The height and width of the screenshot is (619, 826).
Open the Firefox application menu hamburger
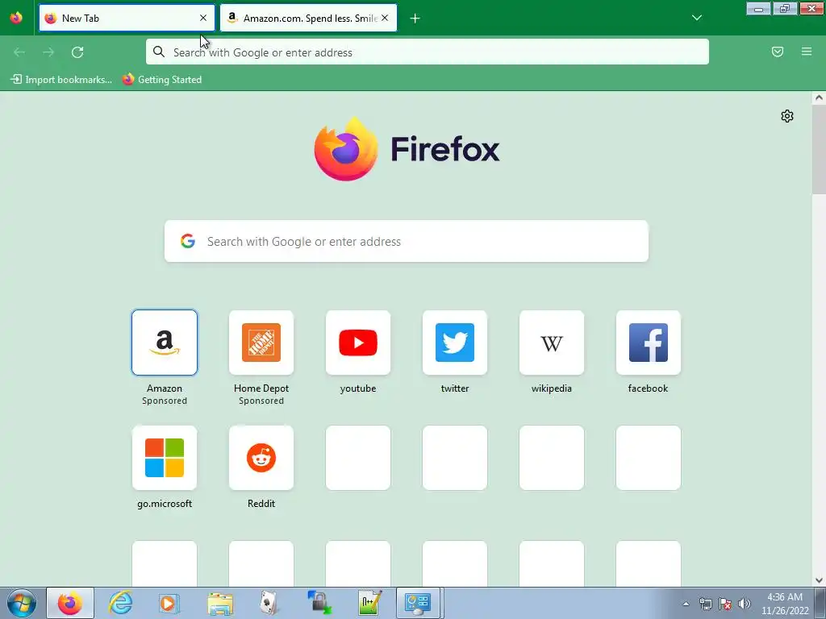tap(807, 52)
